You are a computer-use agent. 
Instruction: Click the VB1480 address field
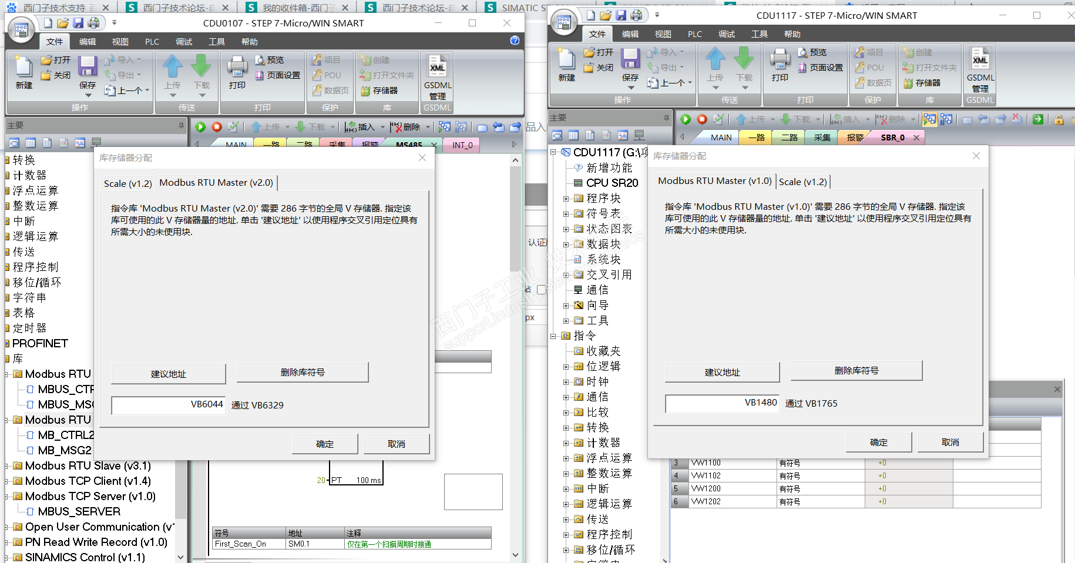[x=723, y=403]
